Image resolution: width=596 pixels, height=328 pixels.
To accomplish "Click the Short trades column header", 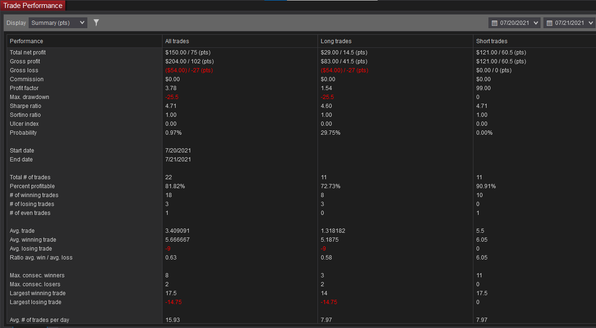I will 492,41.
